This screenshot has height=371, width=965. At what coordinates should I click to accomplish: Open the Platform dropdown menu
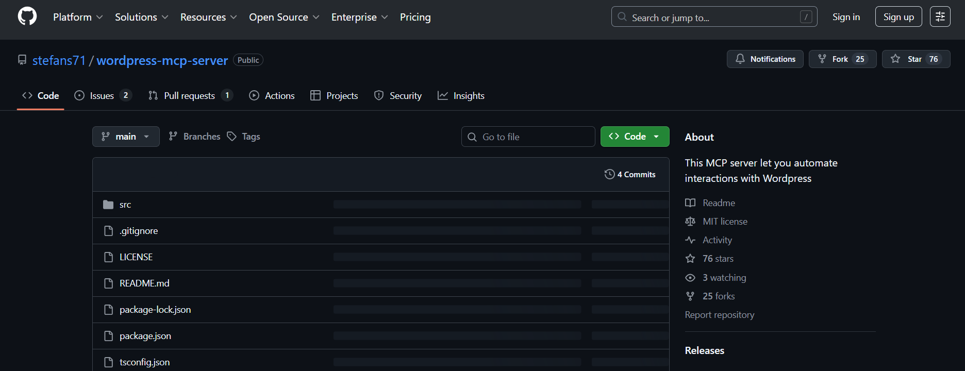click(x=78, y=17)
